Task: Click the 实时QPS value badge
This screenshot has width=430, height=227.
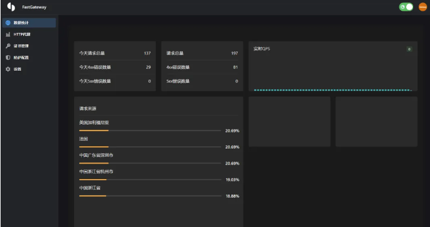Action: click(x=409, y=49)
